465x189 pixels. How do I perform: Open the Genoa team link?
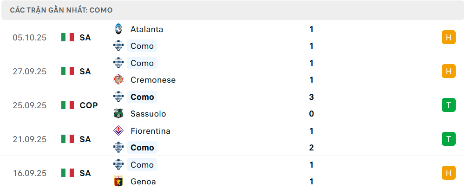pos(143,182)
